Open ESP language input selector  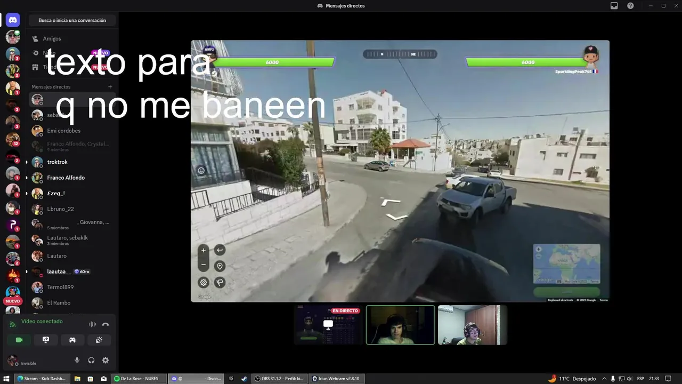coord(640,379)
